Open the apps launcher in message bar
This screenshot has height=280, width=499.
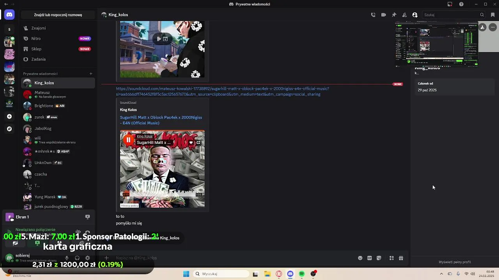point(391,258)
